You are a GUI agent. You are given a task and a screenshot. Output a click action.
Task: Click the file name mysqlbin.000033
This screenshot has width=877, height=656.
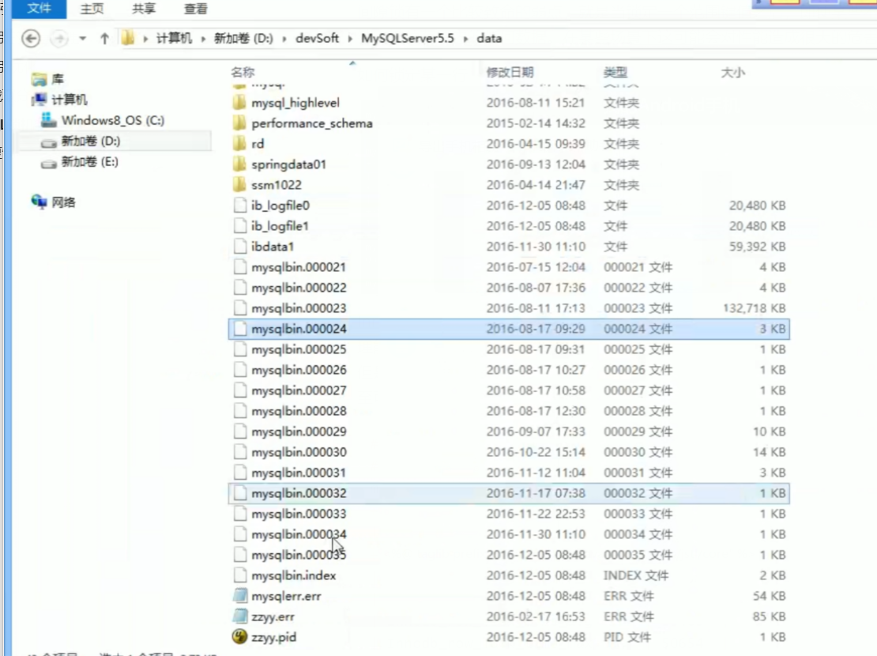point(299,514)
